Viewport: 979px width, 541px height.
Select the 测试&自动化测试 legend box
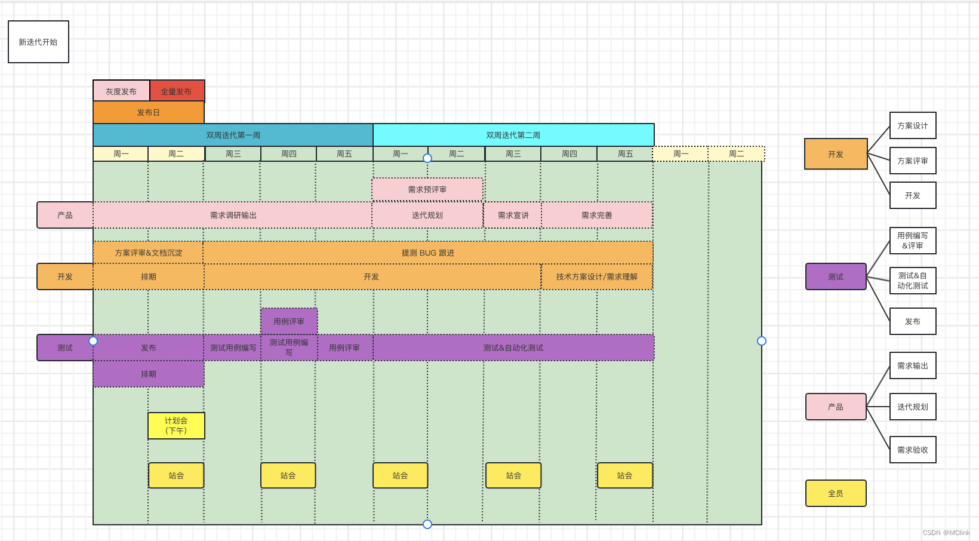[x=913, y=281]
